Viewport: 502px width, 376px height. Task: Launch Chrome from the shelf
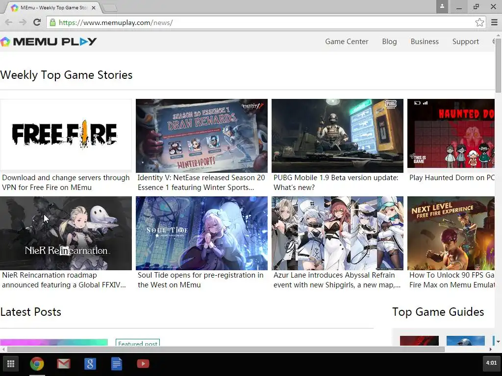(x=37, y=364)
